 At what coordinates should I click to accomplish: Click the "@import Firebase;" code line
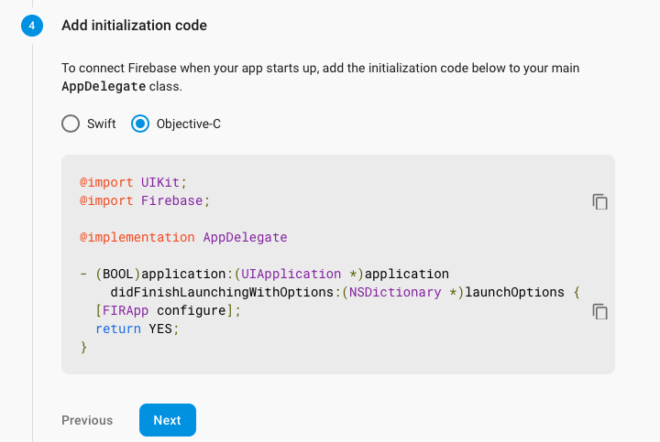click(145, 200)
